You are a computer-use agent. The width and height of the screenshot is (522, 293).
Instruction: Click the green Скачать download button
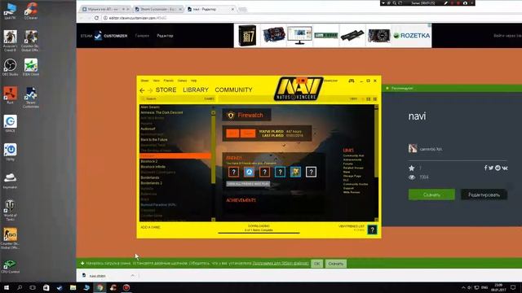[431, 195]
